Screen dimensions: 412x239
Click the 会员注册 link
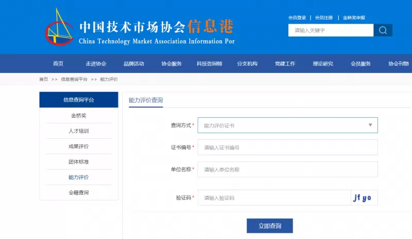click(x=324, y=17)
